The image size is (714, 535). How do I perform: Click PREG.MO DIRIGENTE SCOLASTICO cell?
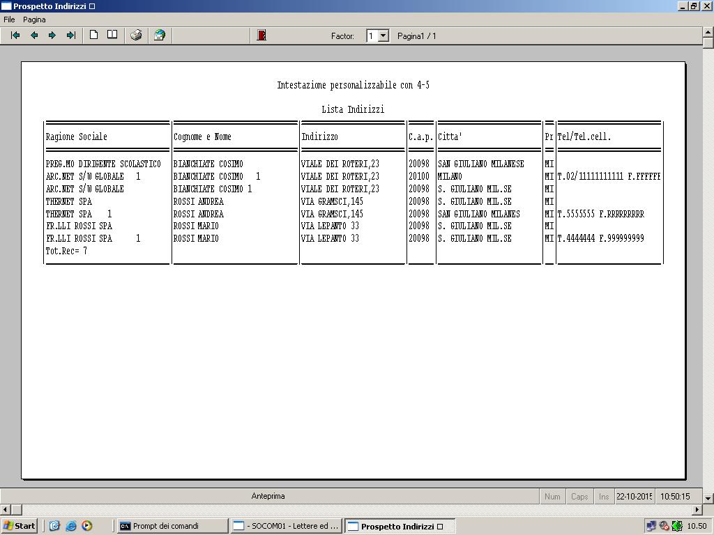(103, 164)
